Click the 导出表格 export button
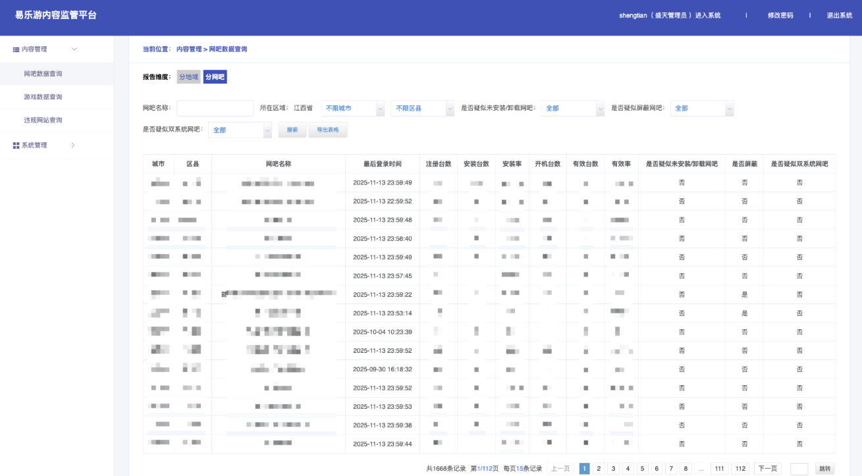Viewport: 862px width, 476px height. tap(327, 130)
